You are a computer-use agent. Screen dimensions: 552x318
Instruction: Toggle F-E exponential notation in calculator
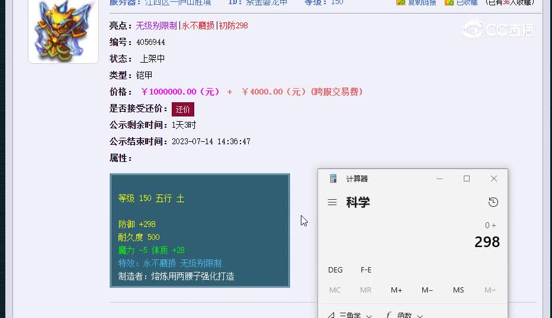coord(366,270)
